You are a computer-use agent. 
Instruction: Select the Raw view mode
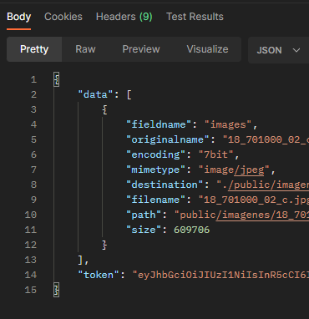85,49
